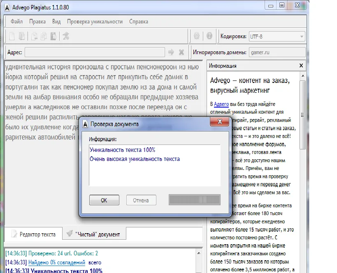Click the new document toolbar icon
Viewport: 337px width, 273px height.
12,36
